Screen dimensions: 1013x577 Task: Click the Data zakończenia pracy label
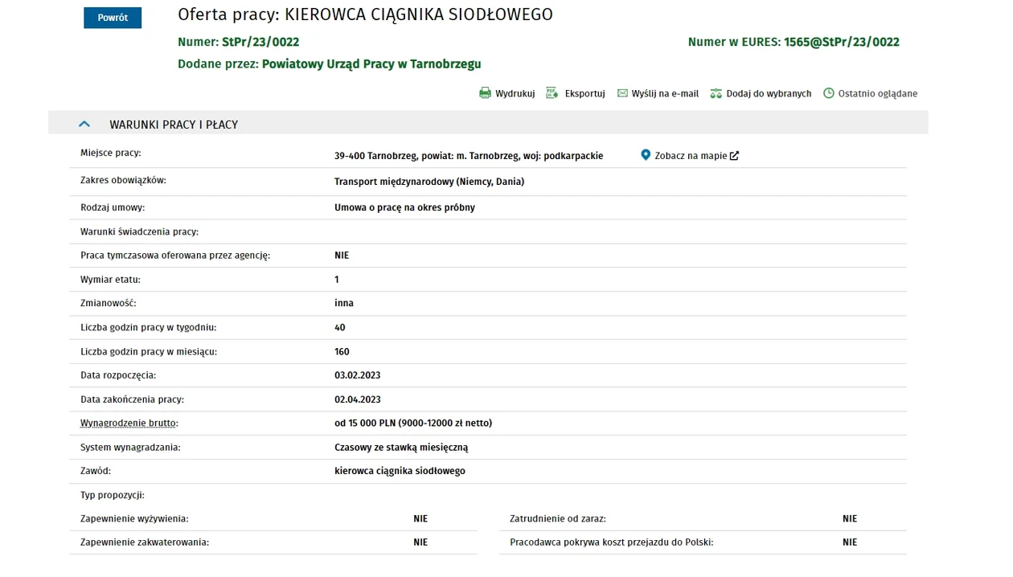[x=132, y=399]
